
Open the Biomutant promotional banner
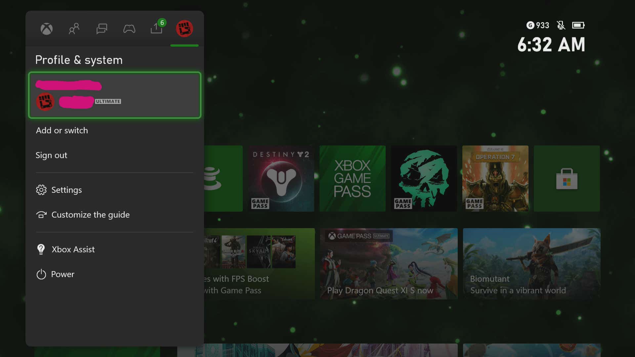click(x=531, y=263)
